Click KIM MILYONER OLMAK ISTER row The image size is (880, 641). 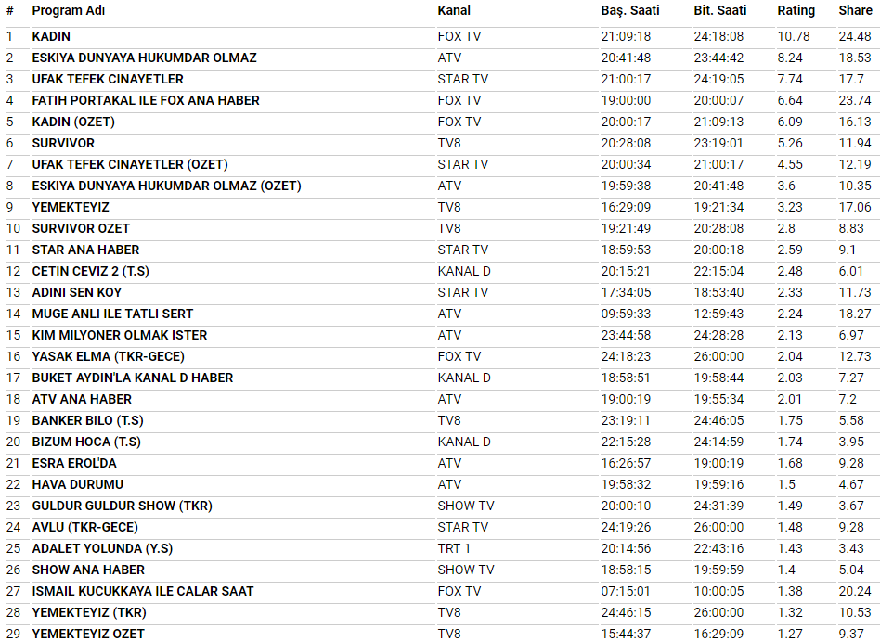pos(120,335)
